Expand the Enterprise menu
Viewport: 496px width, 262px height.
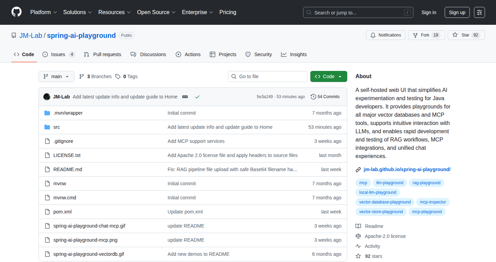(x=197, y=12)
